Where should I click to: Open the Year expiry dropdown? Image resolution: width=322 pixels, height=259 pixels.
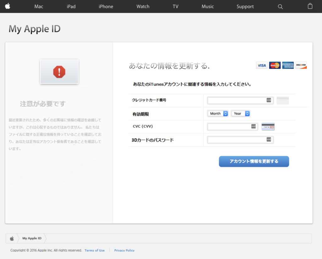(x=241, y=114)
